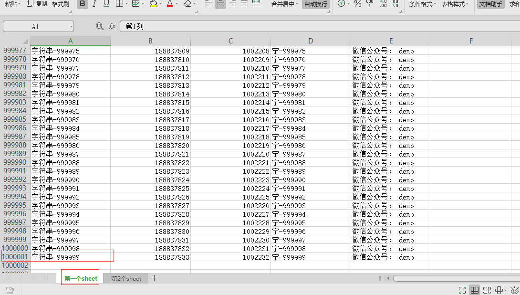
Task: Apply justify alignment
Action: (x=244, y=4)
